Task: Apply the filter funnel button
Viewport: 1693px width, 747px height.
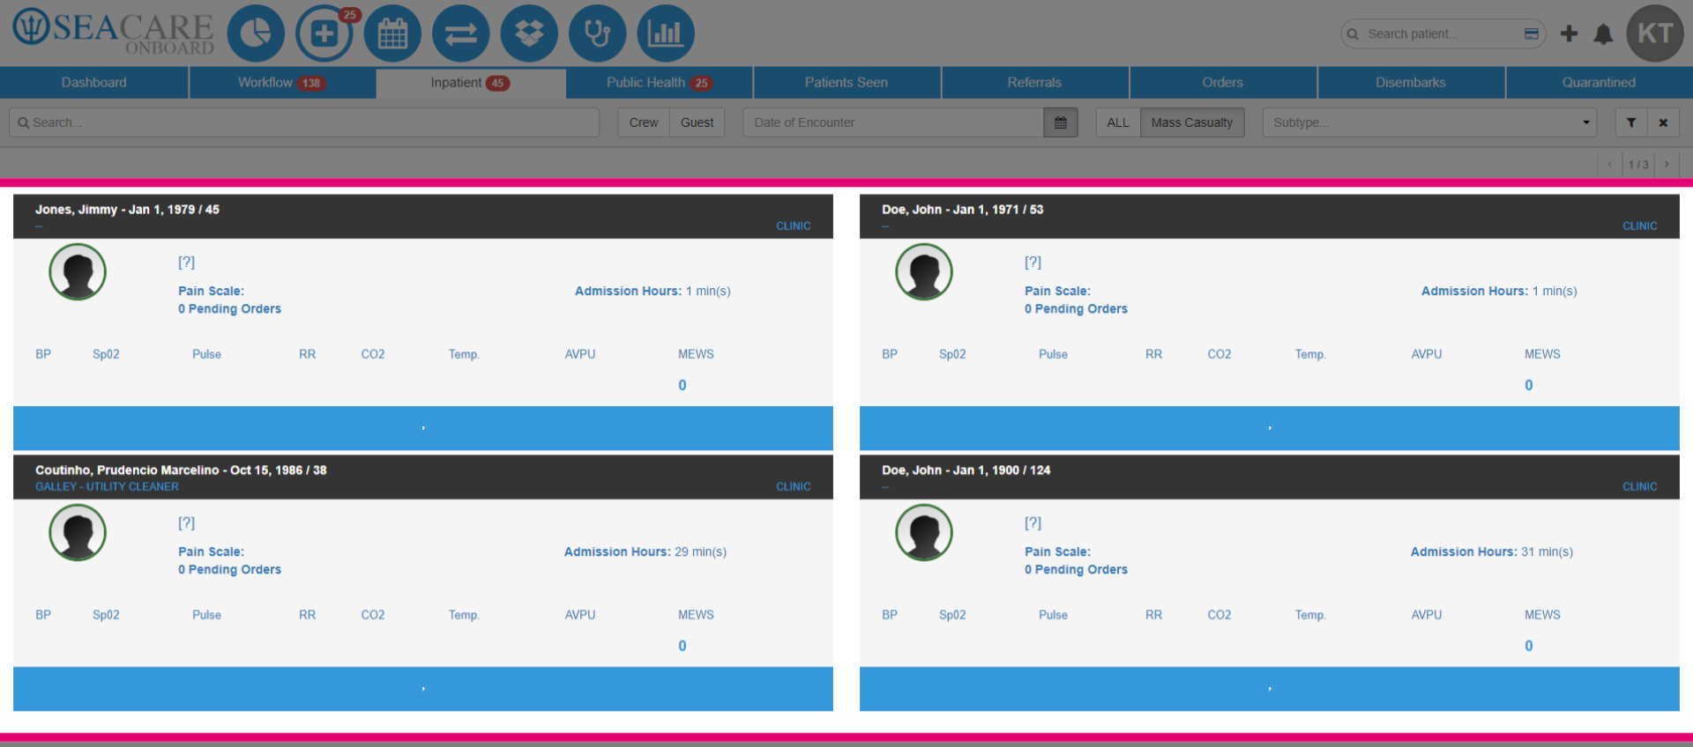Action: pos(1631,122)
